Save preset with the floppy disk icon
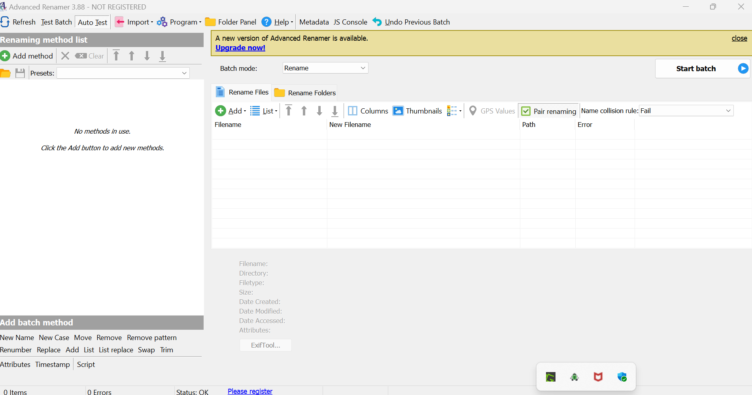 [x=20, y=73]
